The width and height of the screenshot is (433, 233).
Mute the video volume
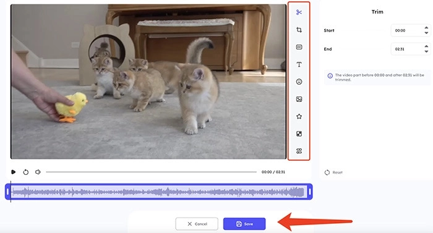point(38,172)
